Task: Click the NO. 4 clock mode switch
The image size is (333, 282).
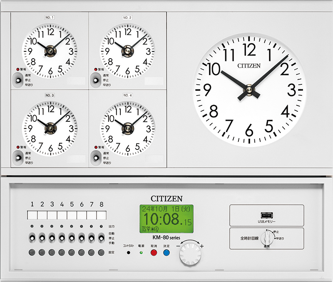Action: click(96, 157)
